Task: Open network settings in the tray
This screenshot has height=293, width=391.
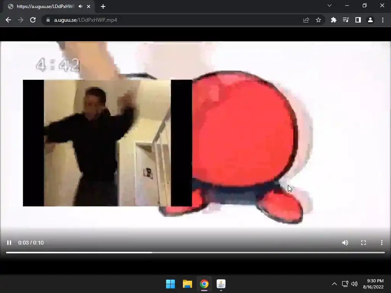Action: click(x=345, y=284)
